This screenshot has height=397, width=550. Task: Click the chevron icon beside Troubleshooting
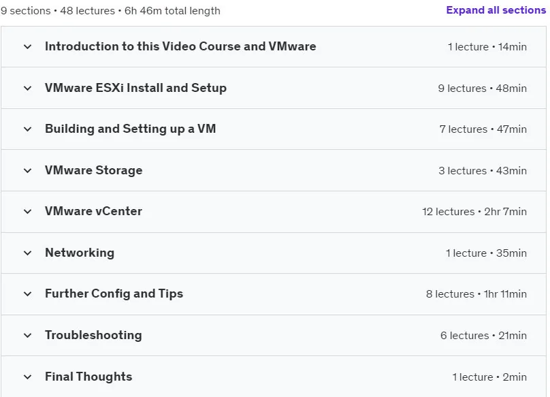coord(27,336)
